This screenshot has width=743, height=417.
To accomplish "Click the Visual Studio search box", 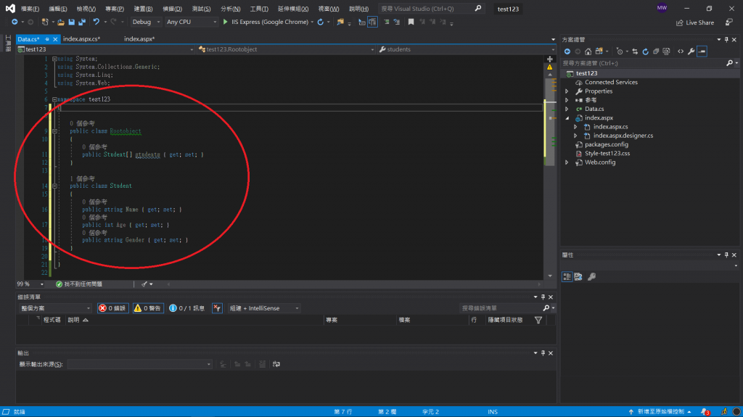I will click(428, 9).
